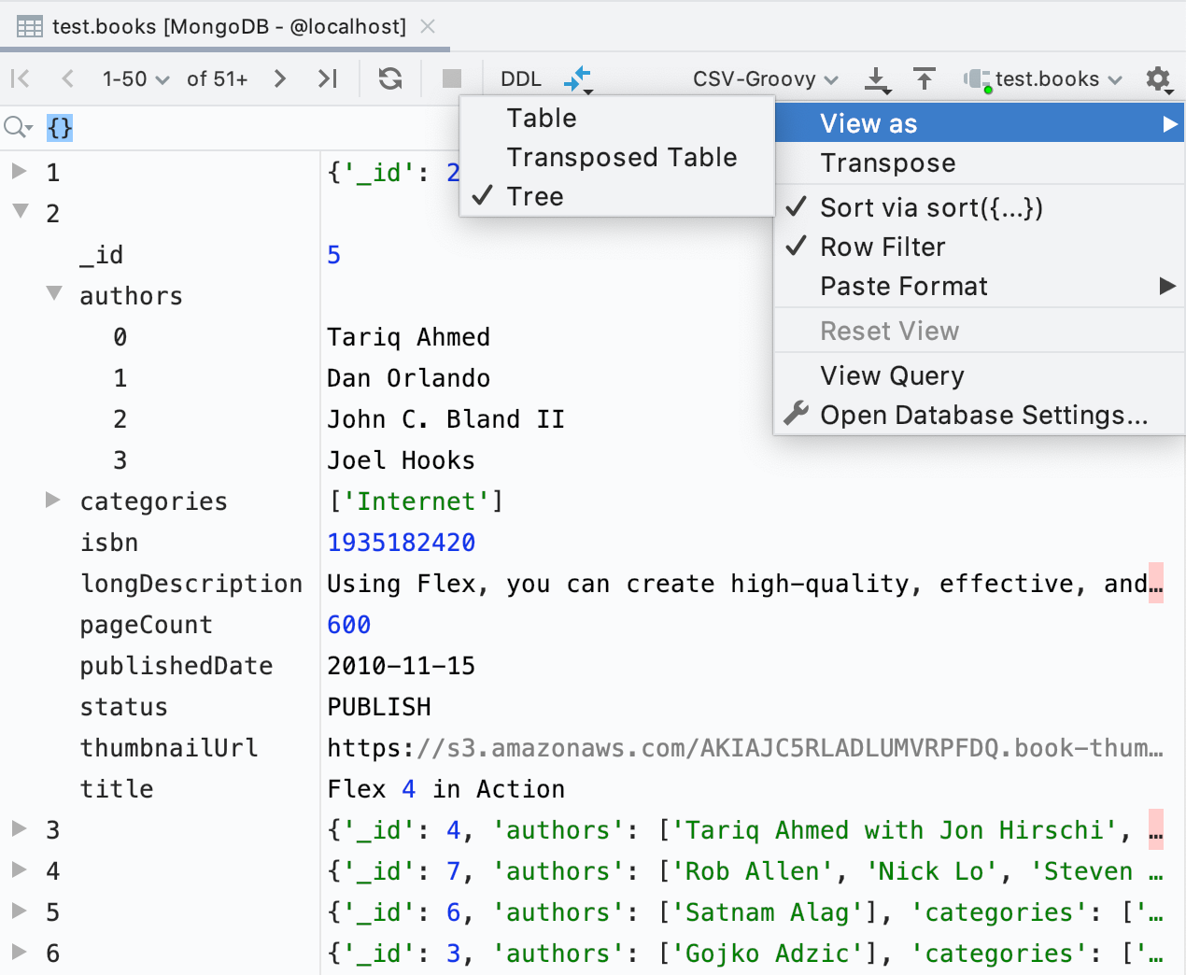Expand row 4 in the tree
This screenshot has width=1186, height=975.
point(19,869)
